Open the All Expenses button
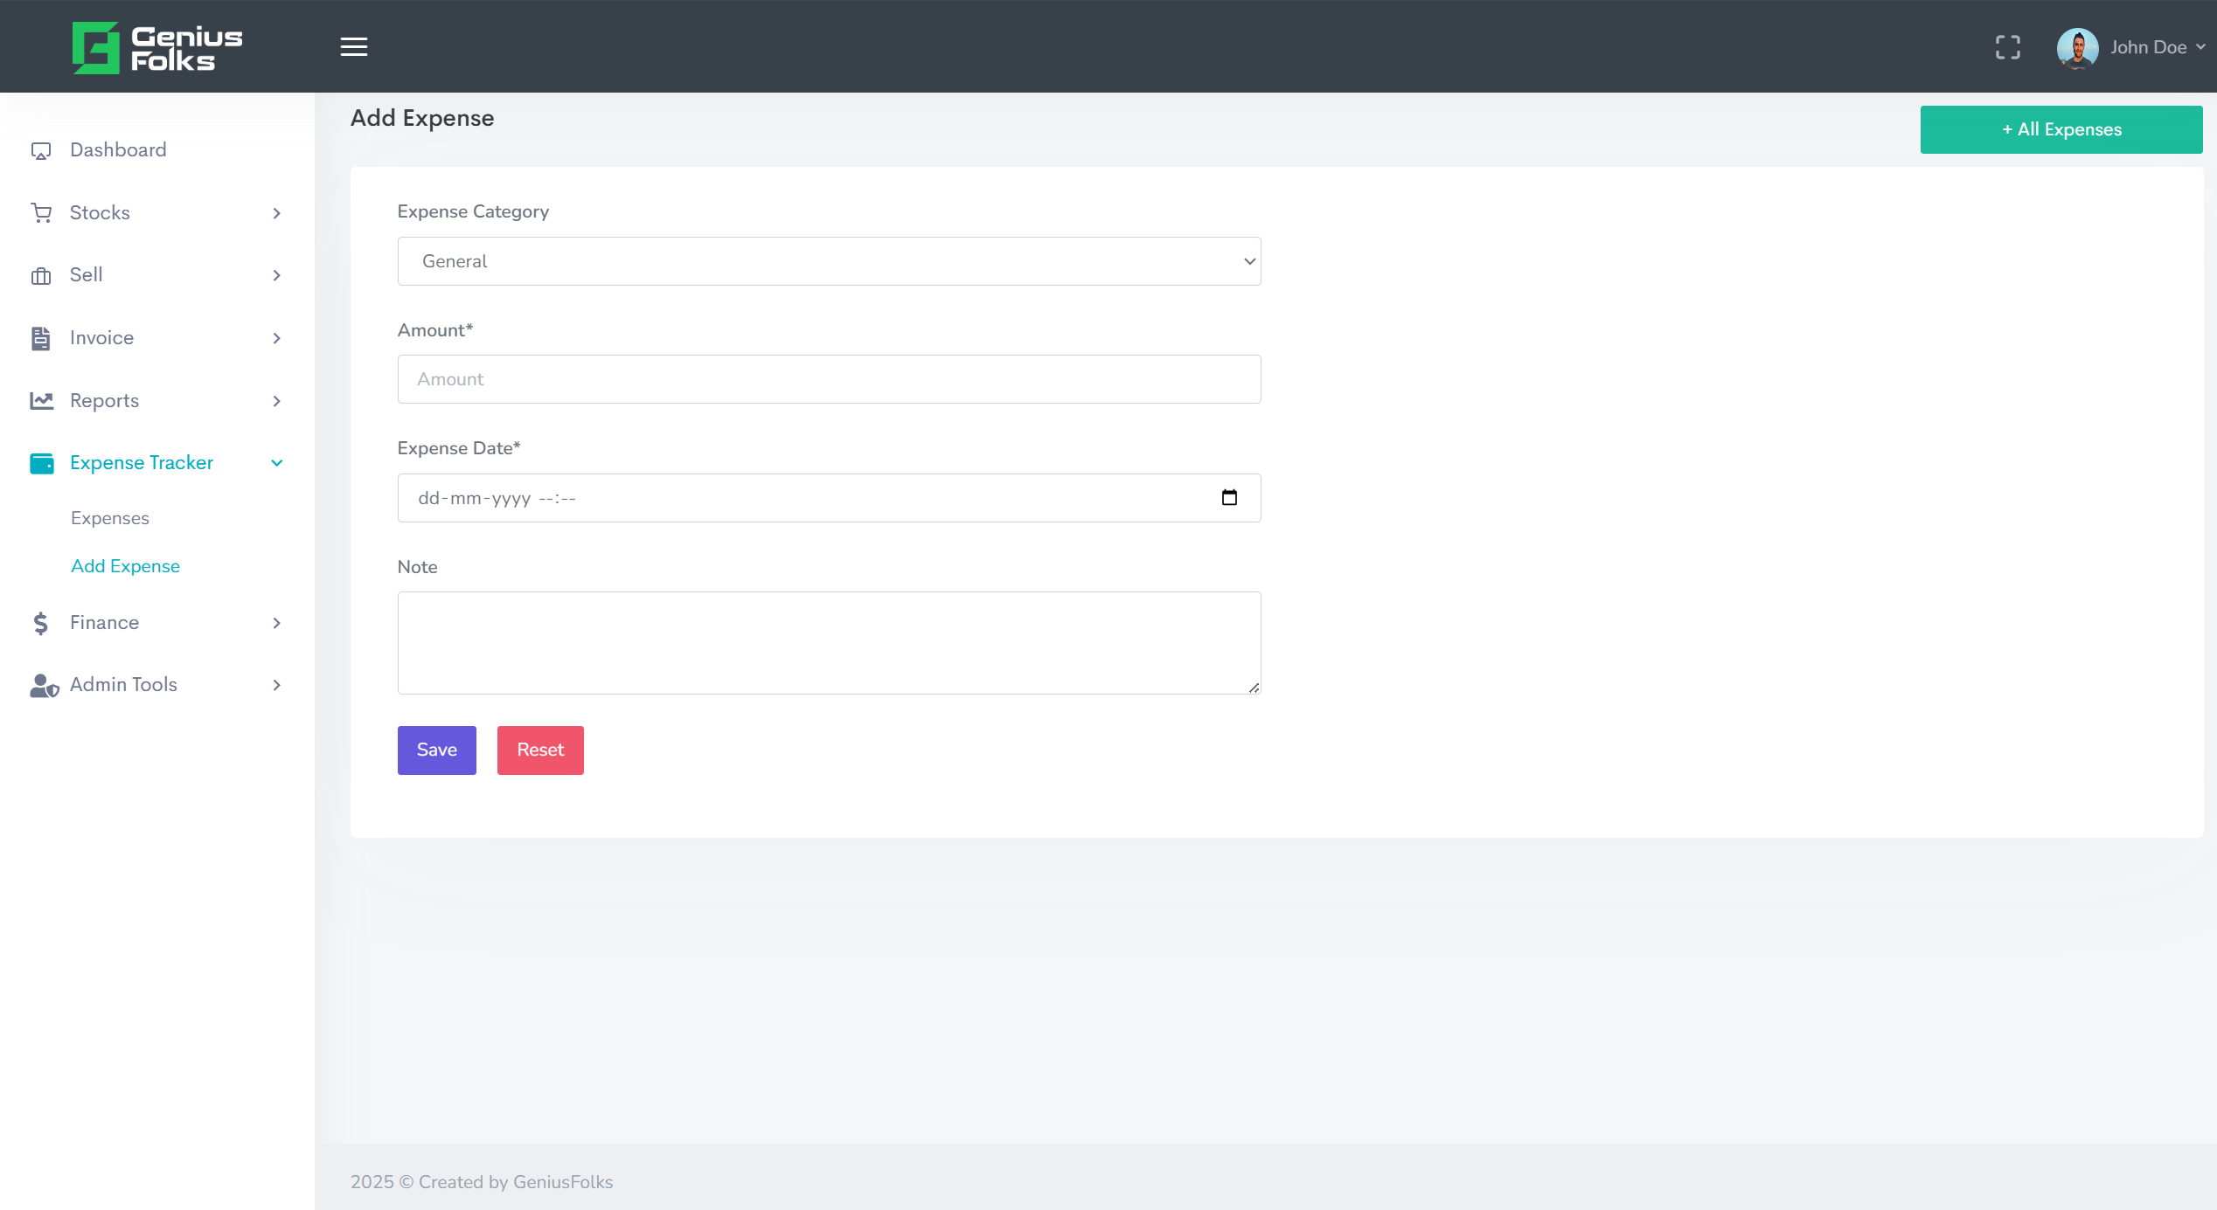Screen dimensions: 2217x1210 2061,129
